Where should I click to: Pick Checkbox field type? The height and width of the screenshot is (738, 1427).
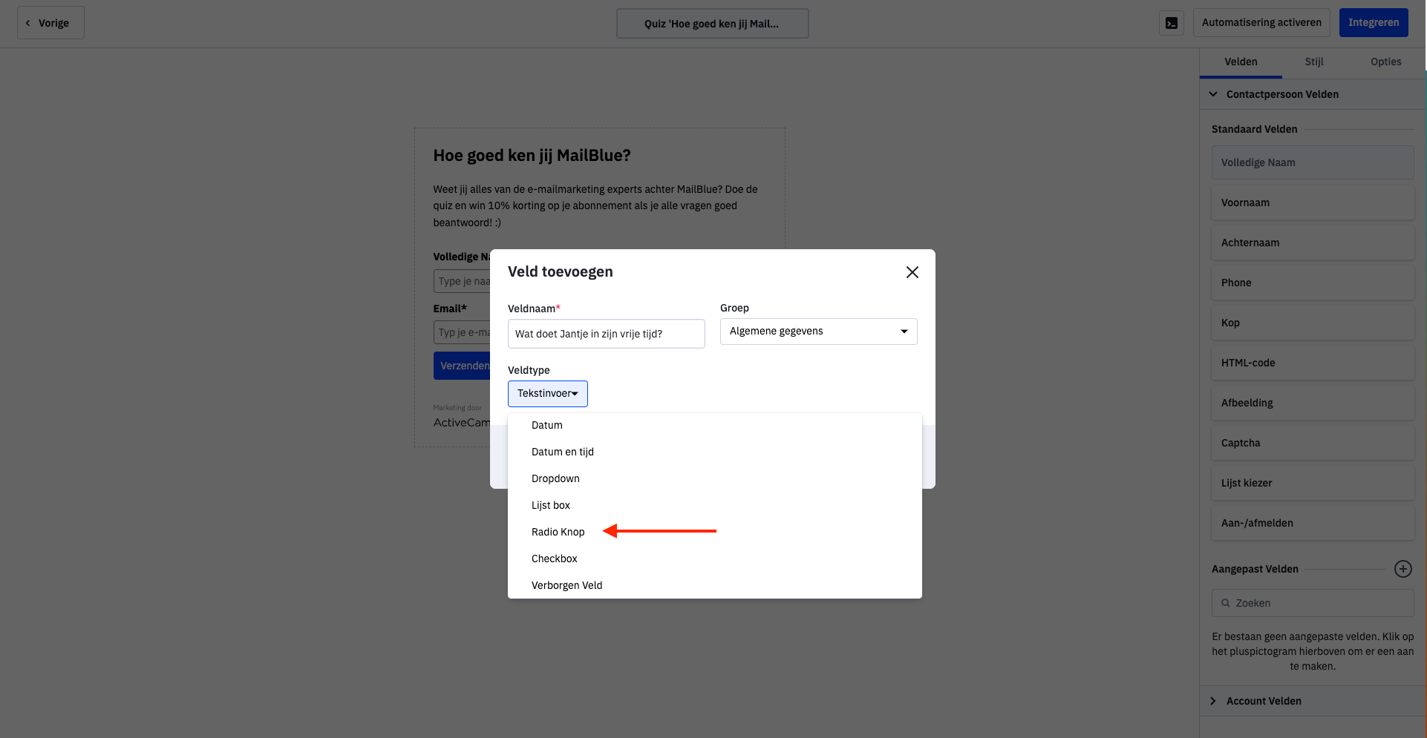pos(555,559)
